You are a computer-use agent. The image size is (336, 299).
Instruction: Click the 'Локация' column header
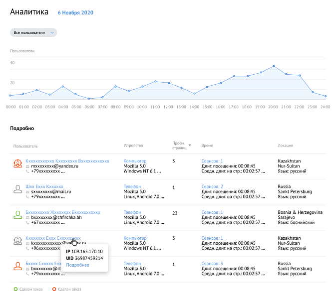click(x=285, y=146)
